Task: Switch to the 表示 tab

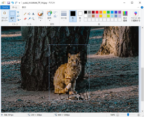Action: tap(24, 7)
